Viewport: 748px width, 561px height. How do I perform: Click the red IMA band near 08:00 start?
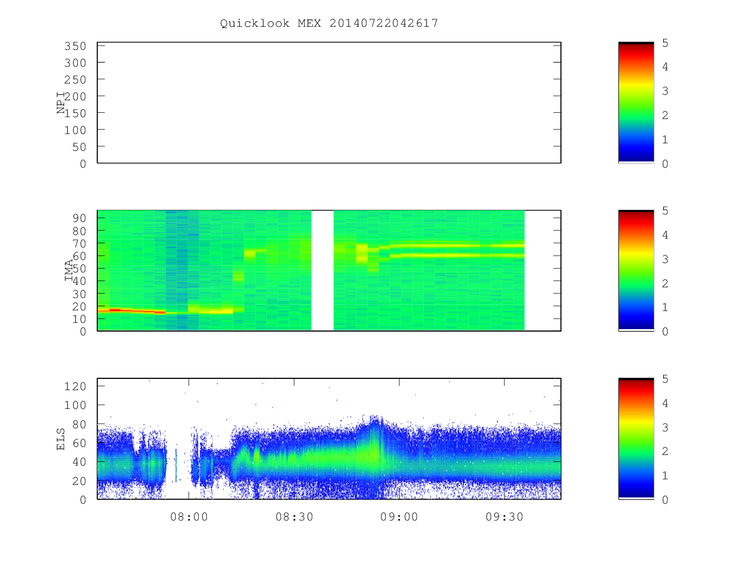click(x=131, y=310)
